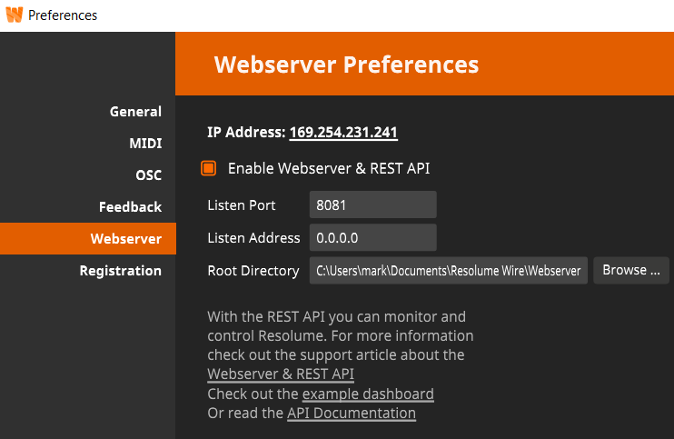Click the Browse ... button

(x=631, y=270)
